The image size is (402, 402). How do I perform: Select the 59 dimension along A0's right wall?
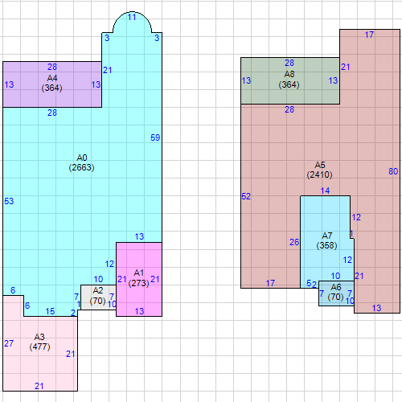155,137
